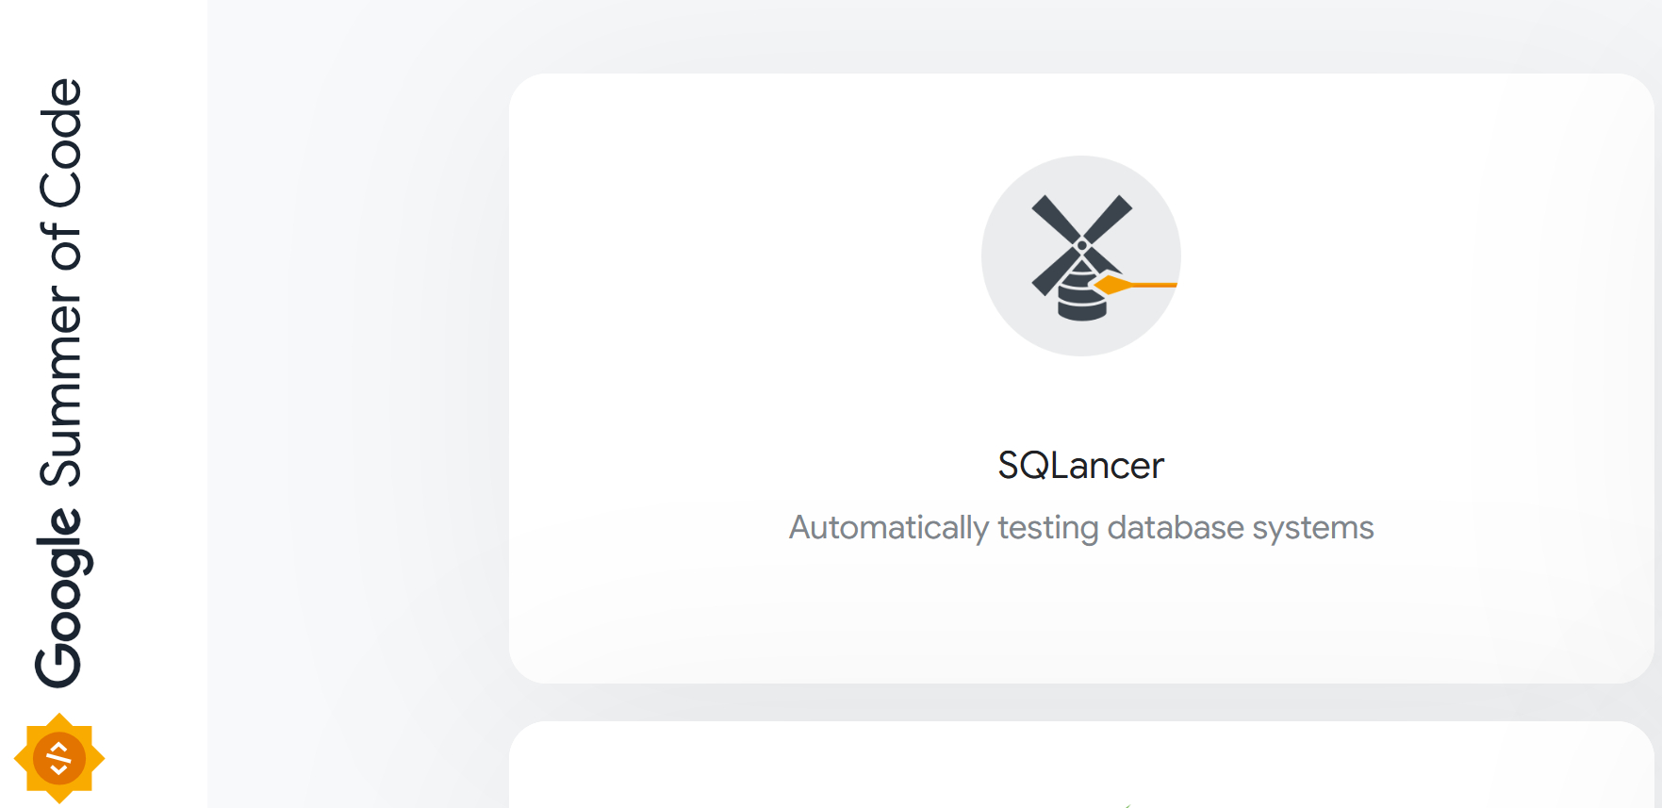
Task: Open the SQLancer organization title
Action: coord(1080,466)
